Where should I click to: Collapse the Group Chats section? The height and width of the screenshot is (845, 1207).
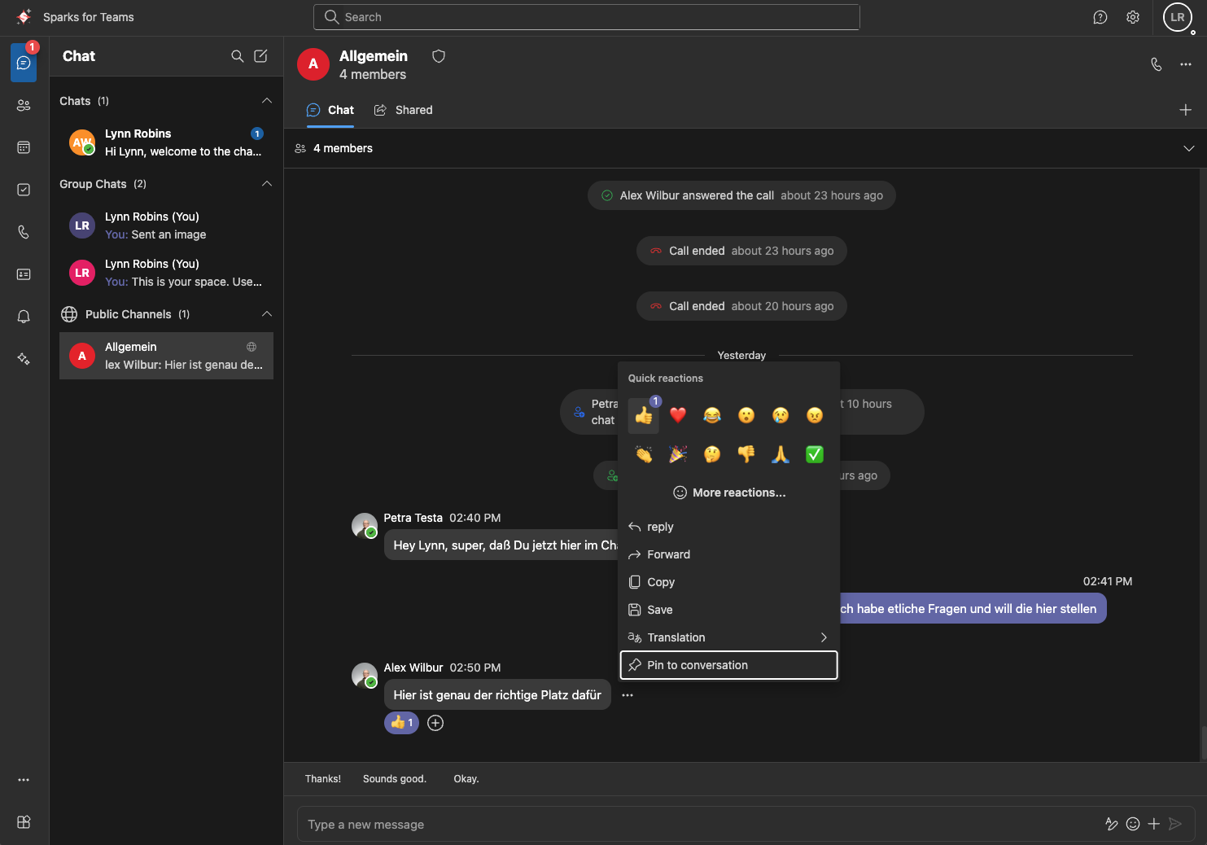pyautogui.click(x=267, y=184)
